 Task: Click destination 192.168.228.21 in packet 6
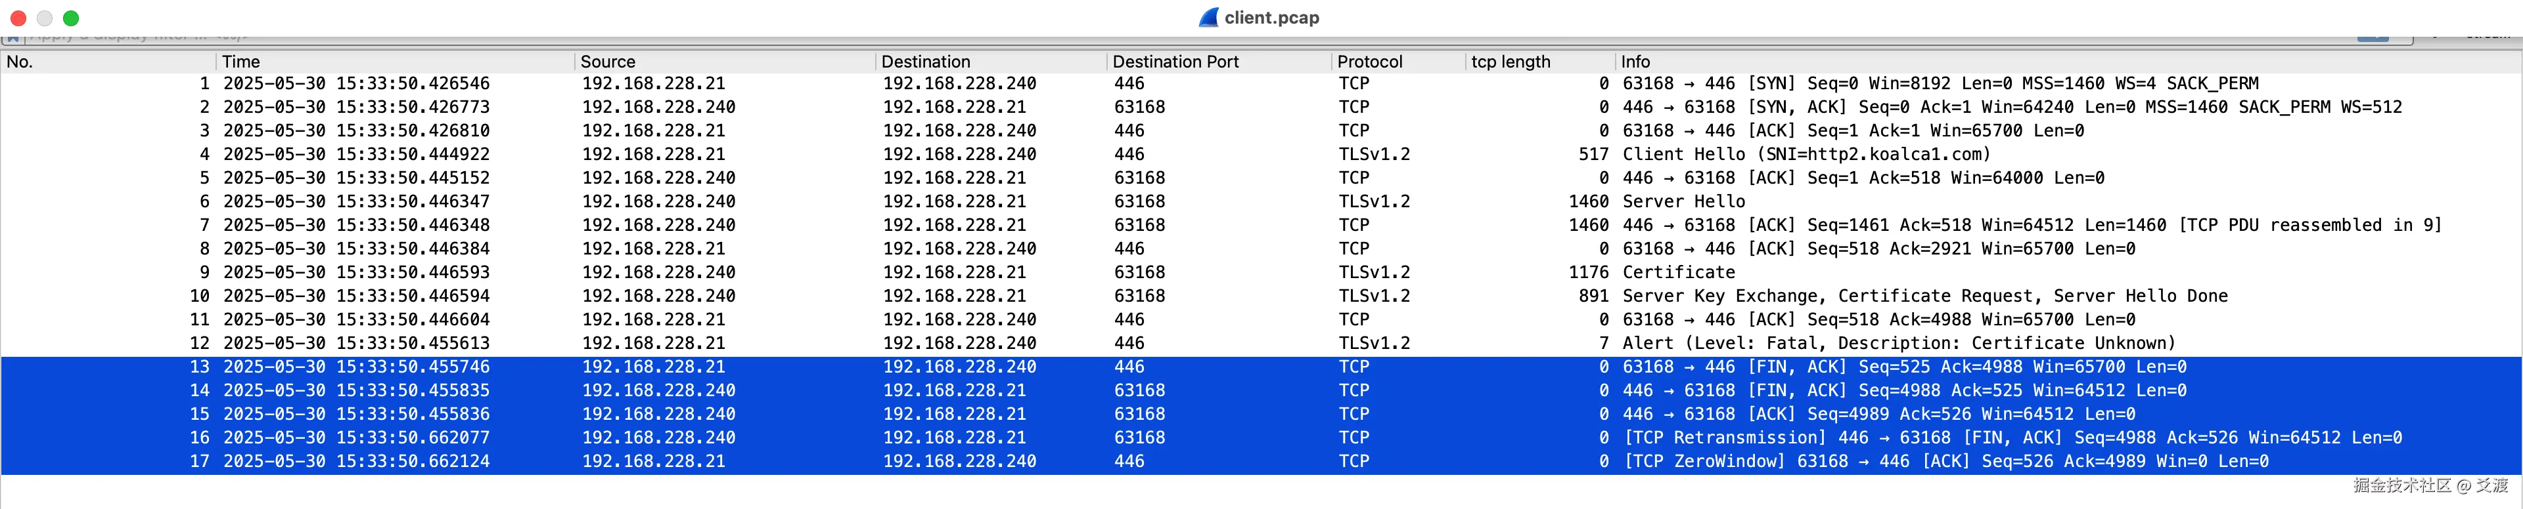coord(954,201)
